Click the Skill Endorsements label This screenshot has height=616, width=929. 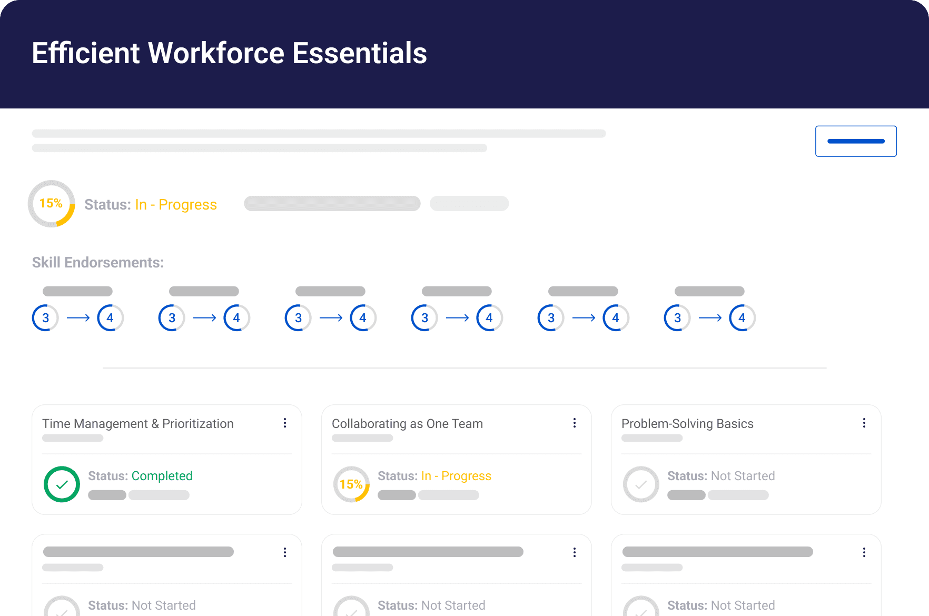(98, 263)
